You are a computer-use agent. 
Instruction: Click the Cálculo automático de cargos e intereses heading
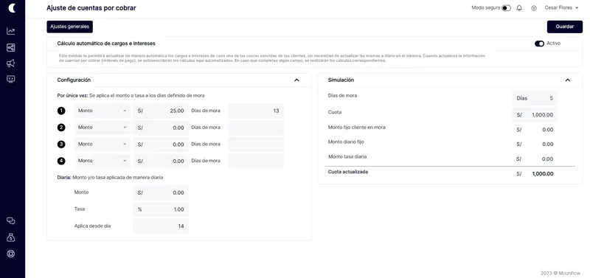point(106,44)
